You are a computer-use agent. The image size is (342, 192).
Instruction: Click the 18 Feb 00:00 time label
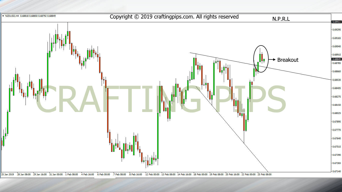click(x=200, y=174)
